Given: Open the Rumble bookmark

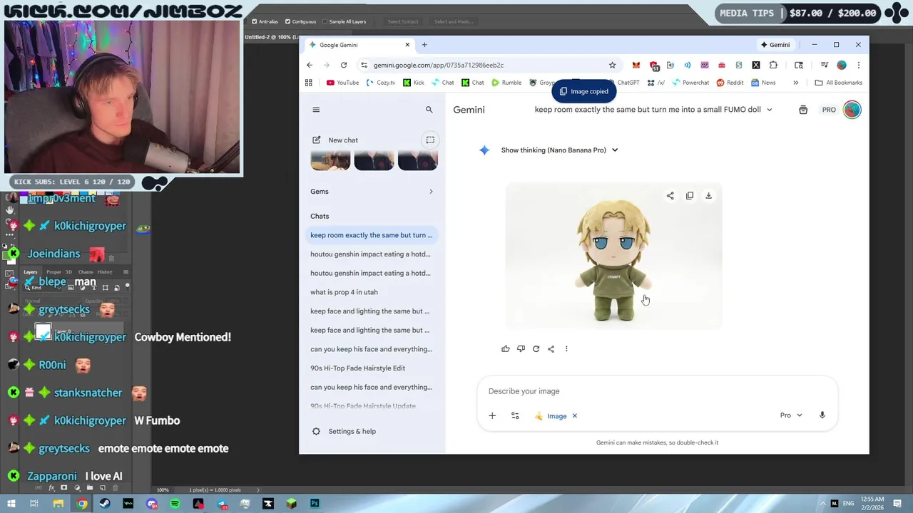Looking at the screenshot, I should point(506,83).
